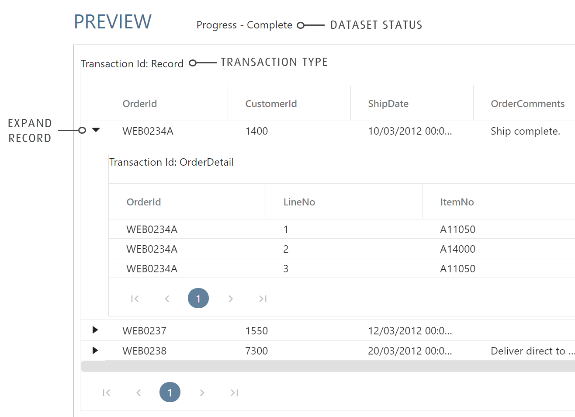Expand the WEB0238 order record
The width and height of the screenshot is (575, 417).
(95, 351)
